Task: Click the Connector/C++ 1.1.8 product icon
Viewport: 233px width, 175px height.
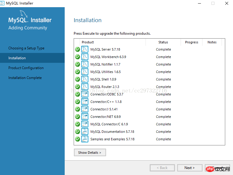Action: tap(85, 102)
